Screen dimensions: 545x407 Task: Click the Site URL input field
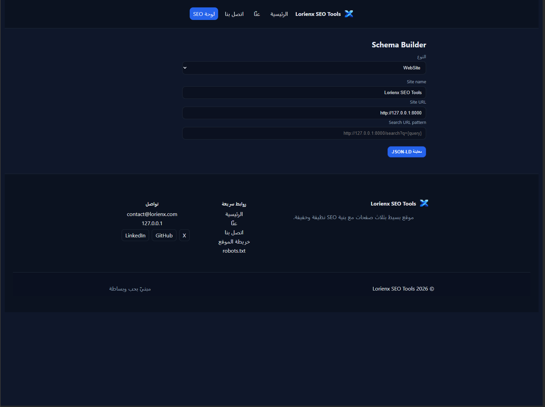pyautogui.click(x=304, y=113)
